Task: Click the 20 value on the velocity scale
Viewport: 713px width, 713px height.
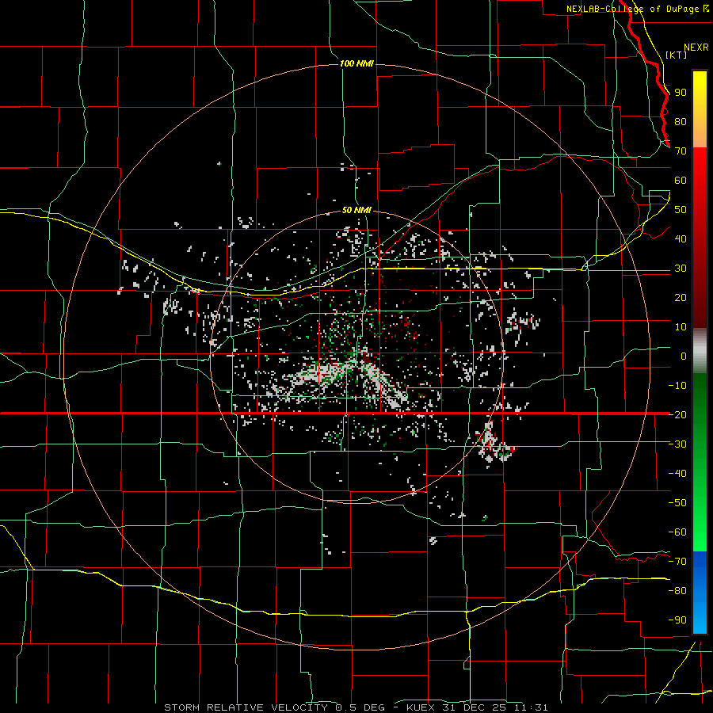Action: coord(681,297)
